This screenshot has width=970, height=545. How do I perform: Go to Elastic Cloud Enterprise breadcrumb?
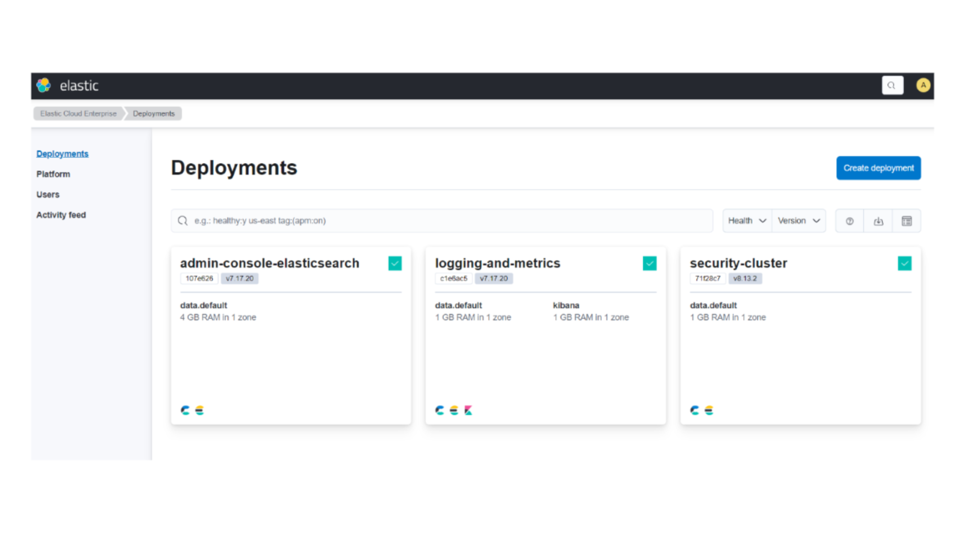(78, 114)
